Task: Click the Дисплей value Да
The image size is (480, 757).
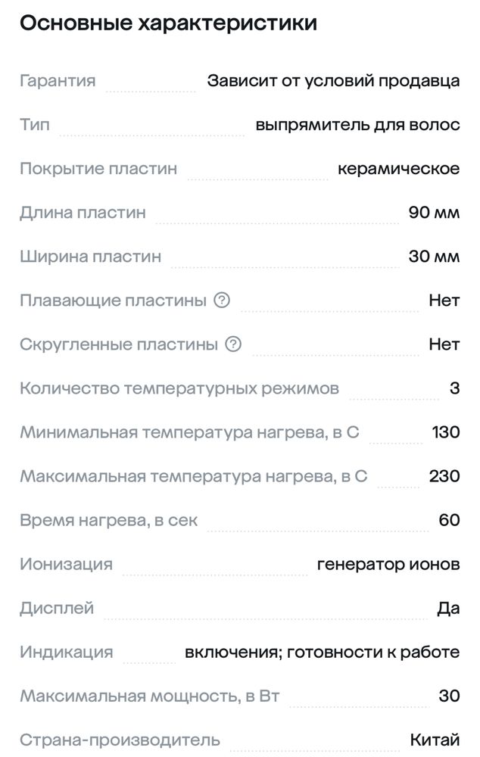Action: [448, 609]
